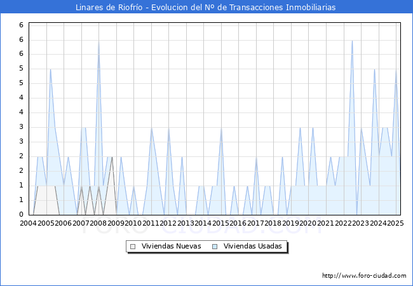The image size is (413, 286).
Task: Click the 2016 x-axis year label
Action: 238,223
